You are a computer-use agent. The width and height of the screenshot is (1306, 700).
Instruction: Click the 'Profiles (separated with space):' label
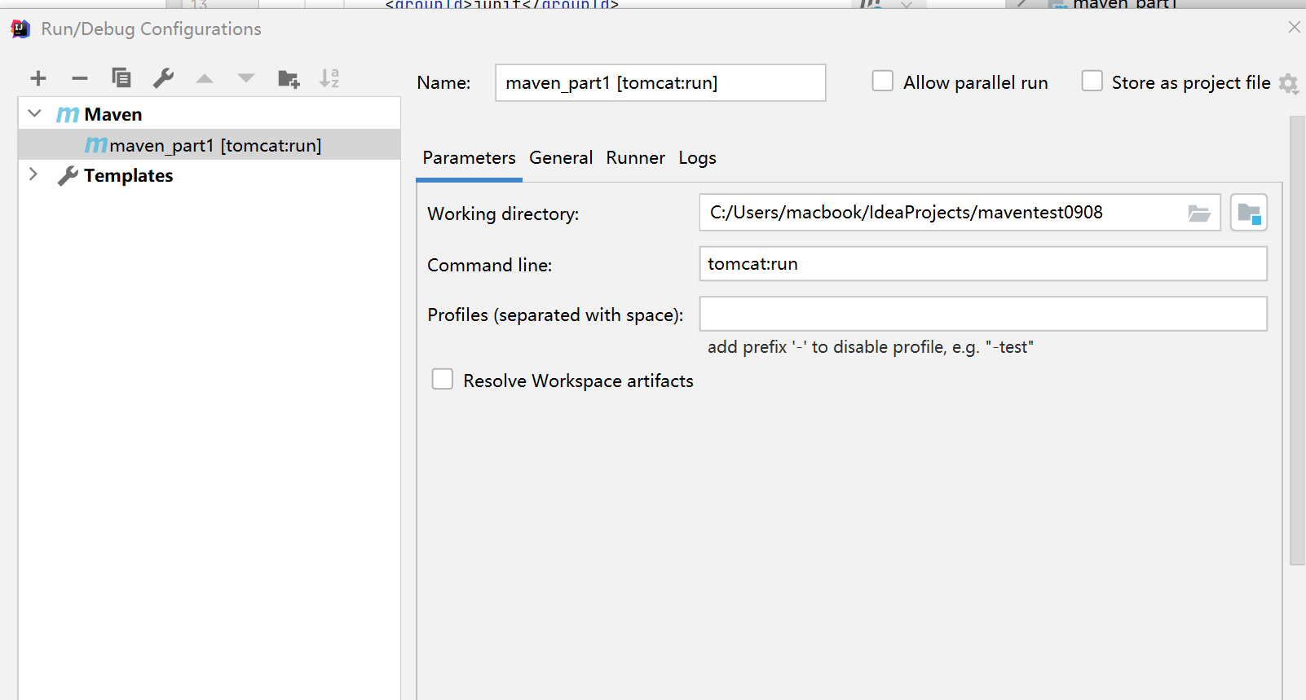[x=555, y=315]
